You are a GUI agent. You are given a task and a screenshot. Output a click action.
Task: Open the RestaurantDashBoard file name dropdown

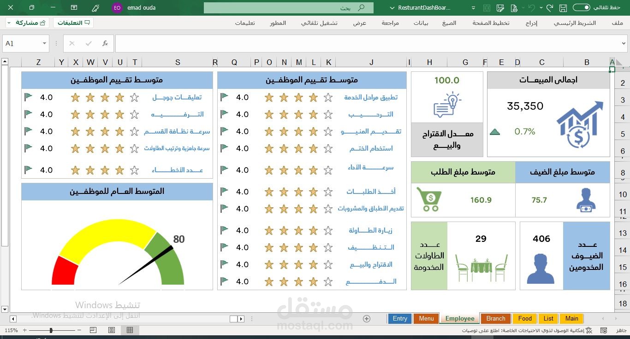click(x=392, y=8)
